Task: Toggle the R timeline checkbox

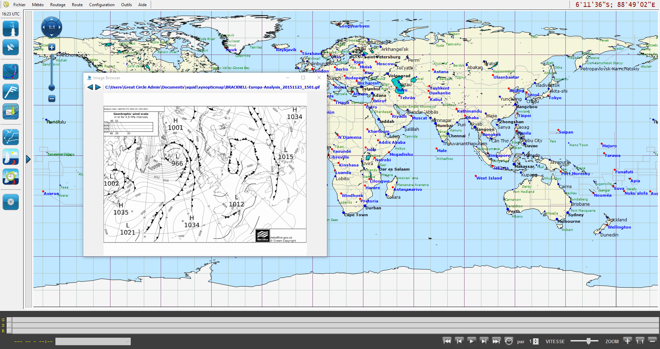Action: click(x=9, y=331)
